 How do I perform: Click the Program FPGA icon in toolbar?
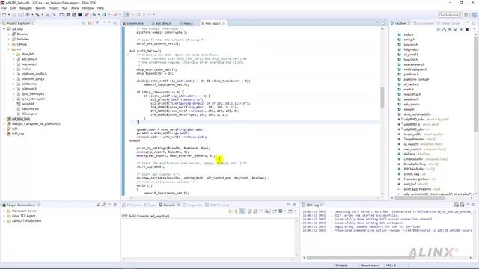pos(68,15)
